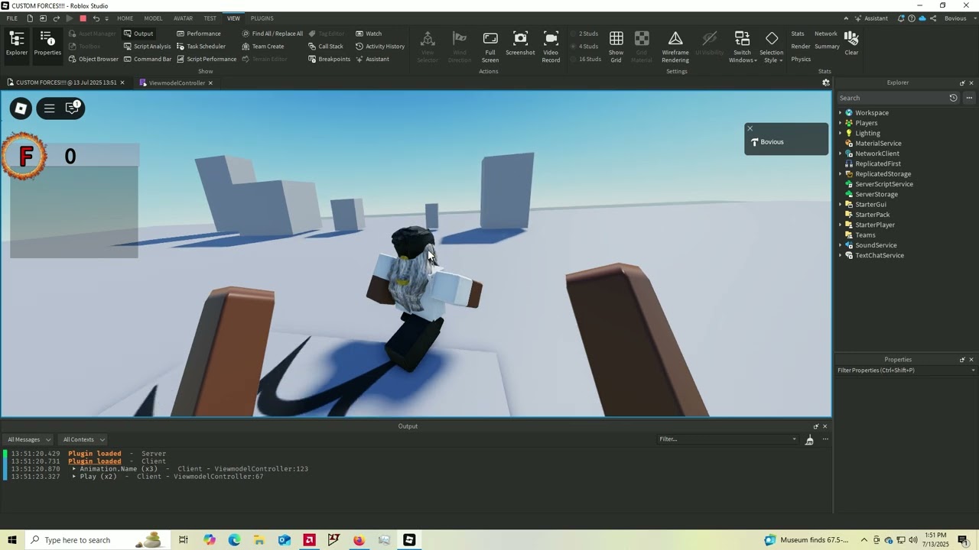979x550 pixels.
Task: Clear the stats with Clear icon
Action: pos(851,43)
